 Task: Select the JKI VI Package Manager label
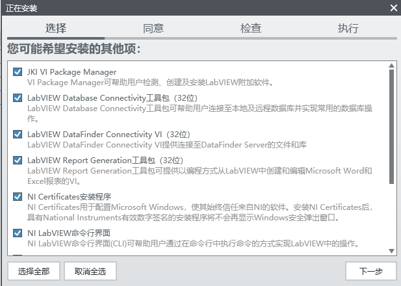[x=71, y=71]
